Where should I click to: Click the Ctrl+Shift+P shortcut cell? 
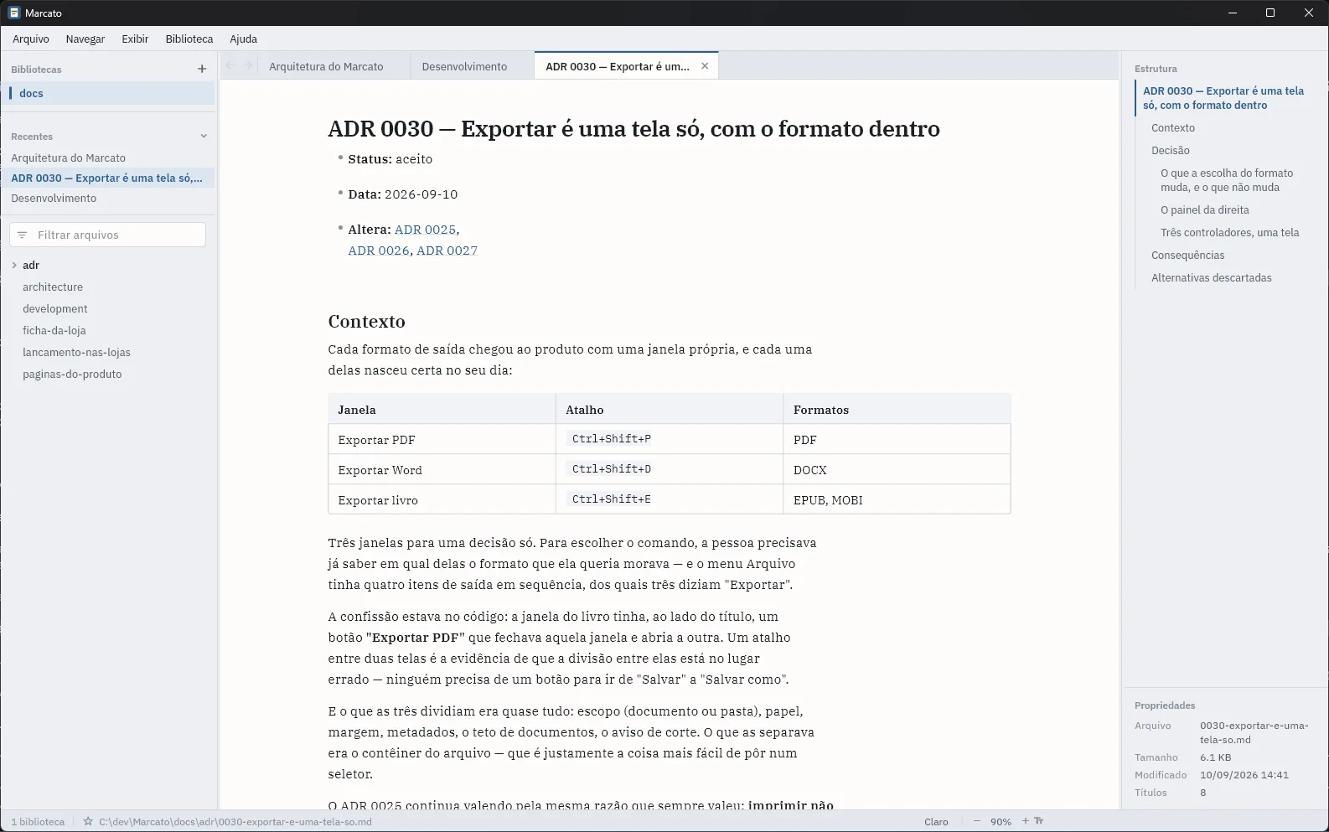(669, 440)
